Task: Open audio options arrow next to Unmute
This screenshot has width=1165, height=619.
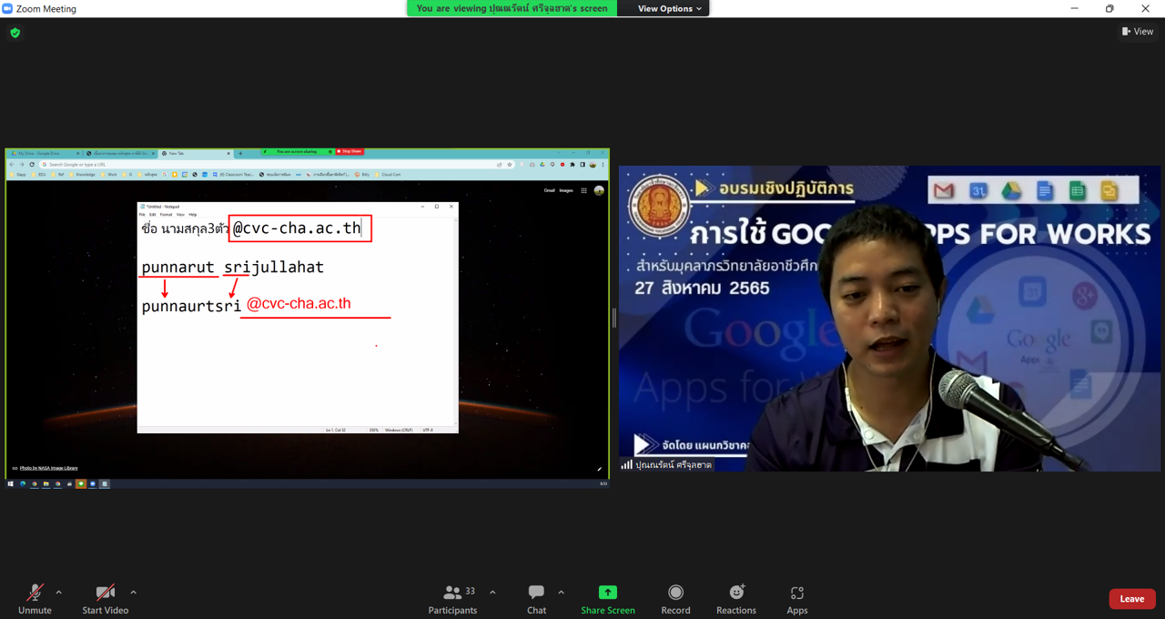Action: point(59,593)
